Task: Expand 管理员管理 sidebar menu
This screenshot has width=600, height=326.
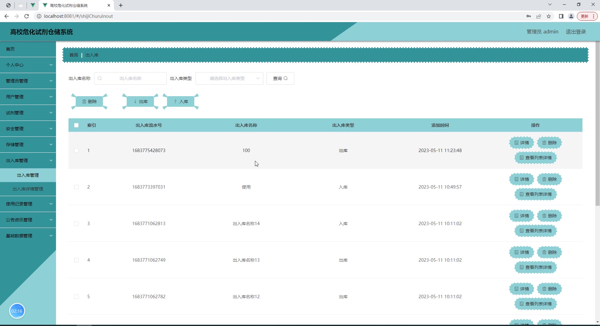Action: [28, 81]
